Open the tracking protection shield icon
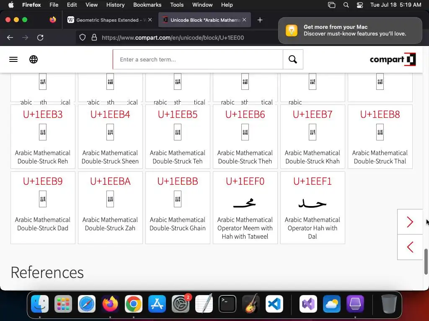 tap(83, 37)
